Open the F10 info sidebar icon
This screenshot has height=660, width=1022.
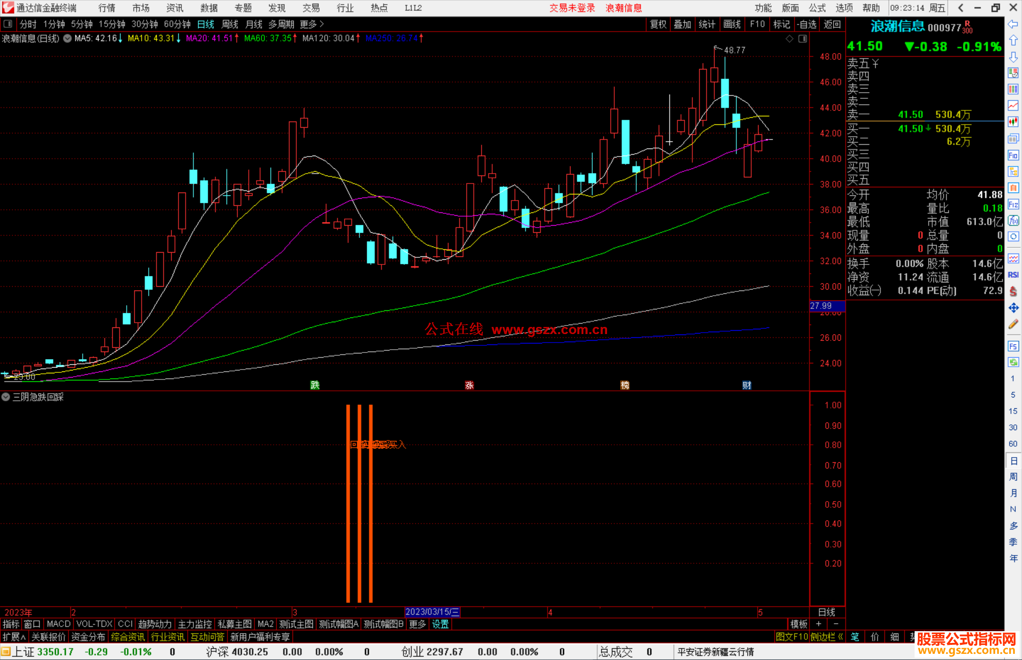(x=1013, y=155)
